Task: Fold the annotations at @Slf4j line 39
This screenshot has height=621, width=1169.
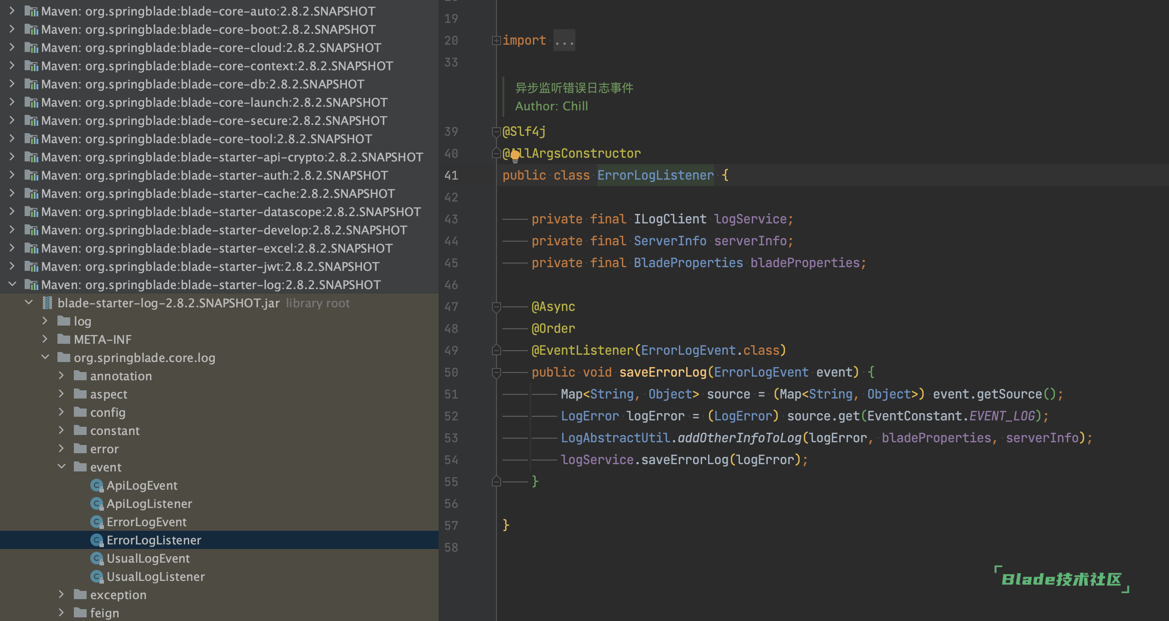Action: point(496,132)
